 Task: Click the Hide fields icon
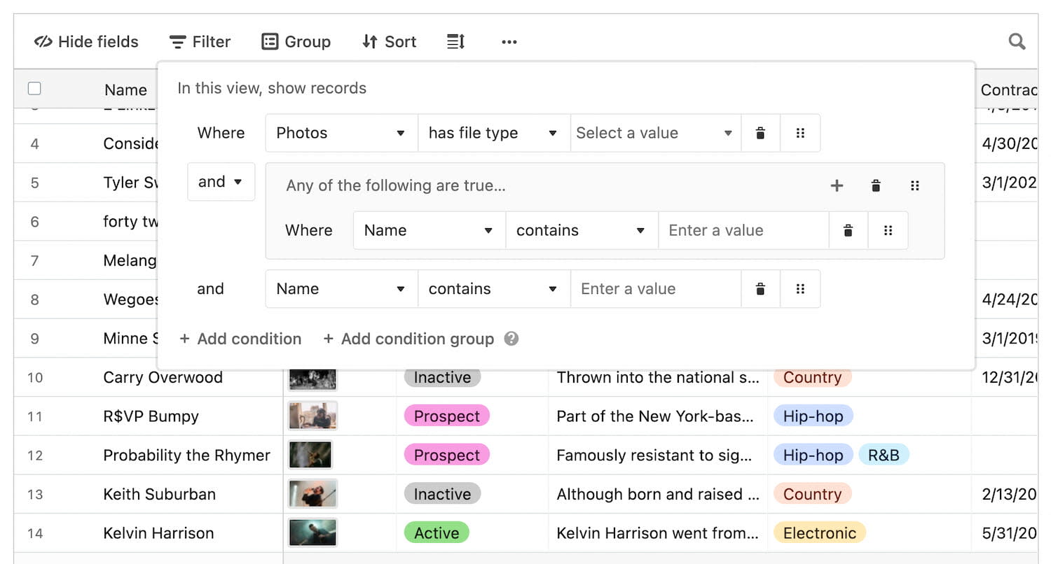click(43, 41)
